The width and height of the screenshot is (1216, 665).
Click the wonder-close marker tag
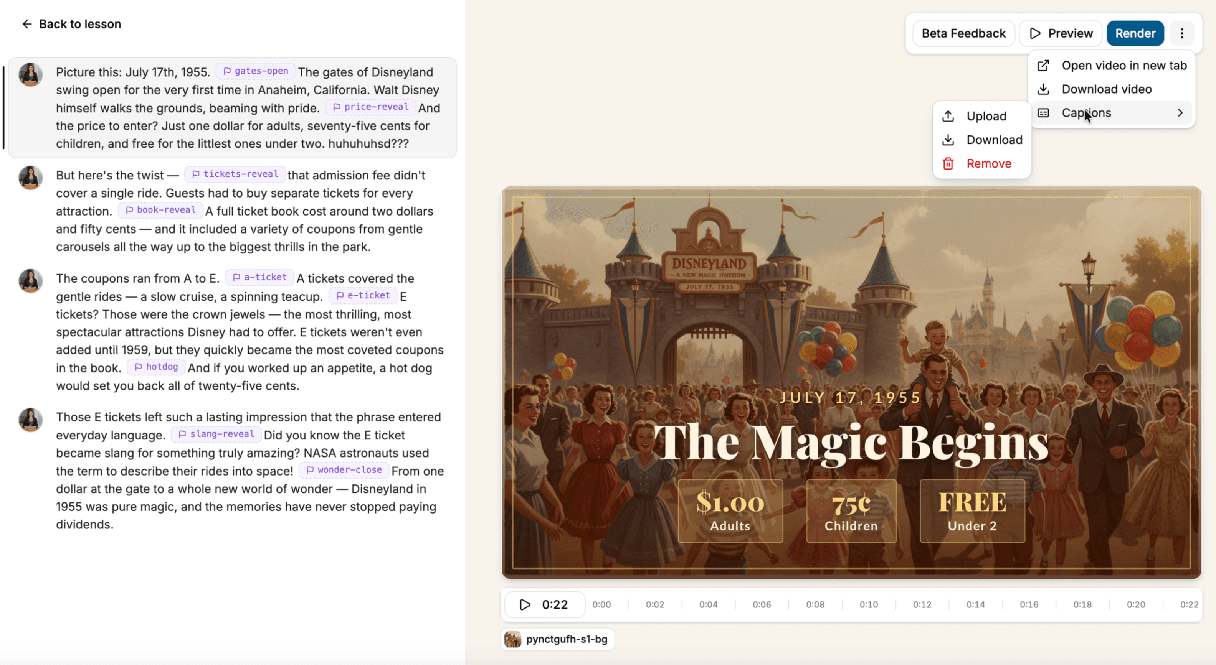(344, 470)
